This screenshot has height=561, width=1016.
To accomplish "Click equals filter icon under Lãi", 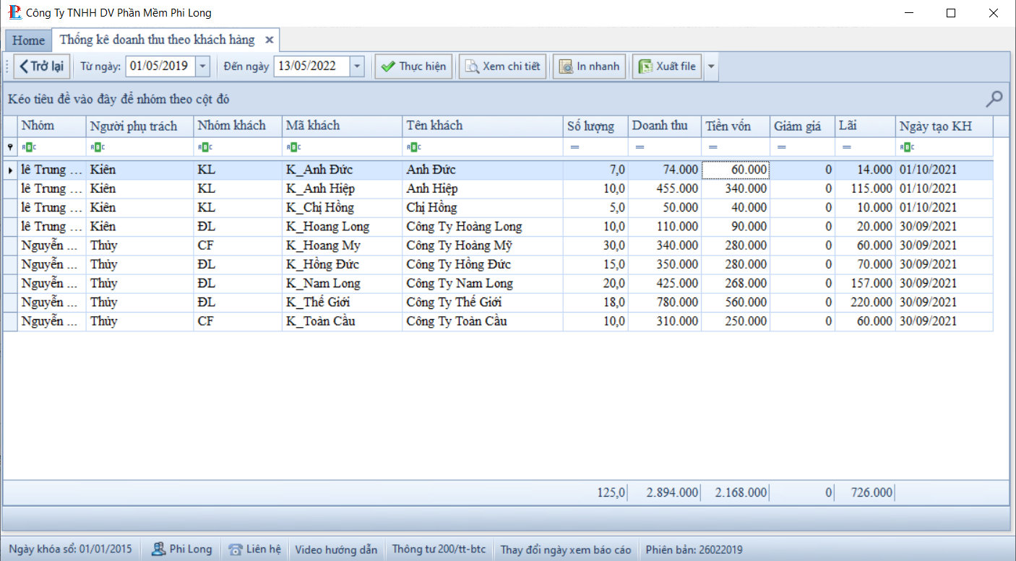I will (x=847, y=147).
